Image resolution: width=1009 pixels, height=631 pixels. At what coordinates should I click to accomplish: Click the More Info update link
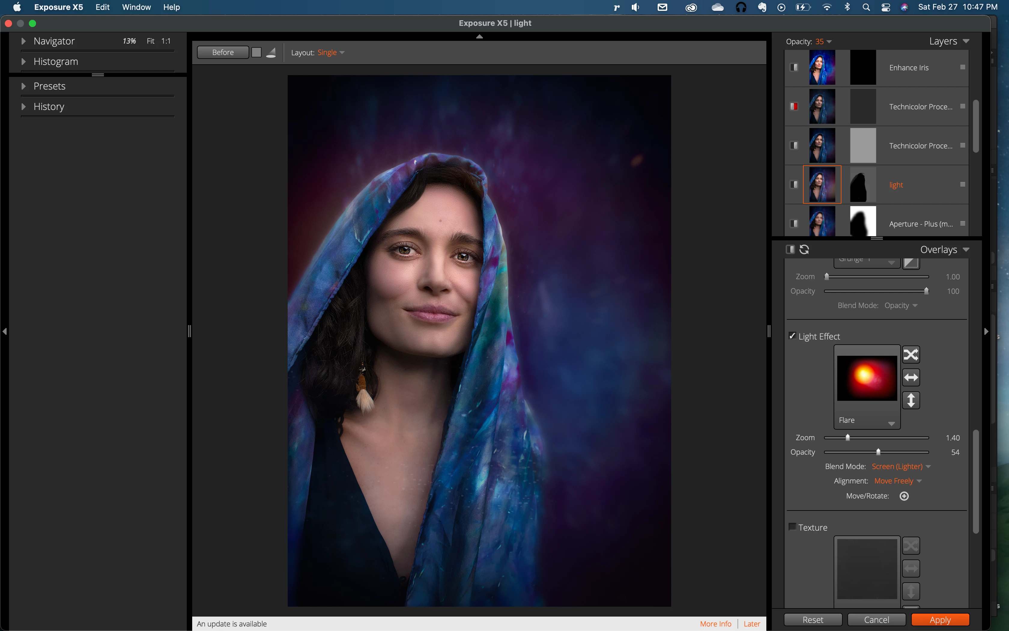click(716, 623)
